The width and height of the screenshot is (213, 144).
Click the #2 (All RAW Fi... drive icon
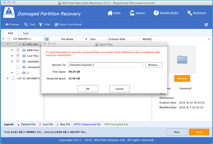point(20,78)
